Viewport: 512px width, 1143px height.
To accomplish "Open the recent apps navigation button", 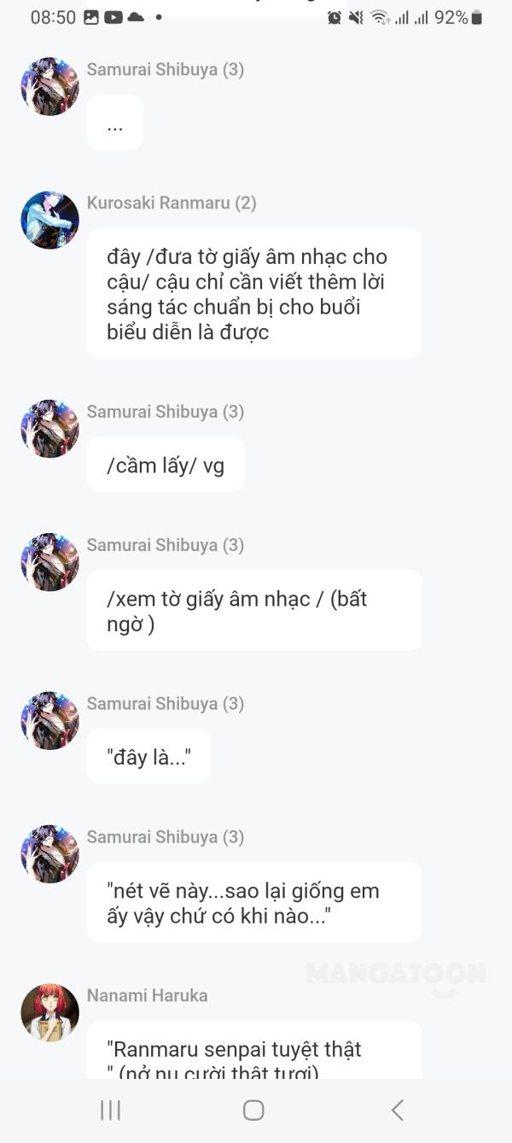I will tap(110, 1110).
